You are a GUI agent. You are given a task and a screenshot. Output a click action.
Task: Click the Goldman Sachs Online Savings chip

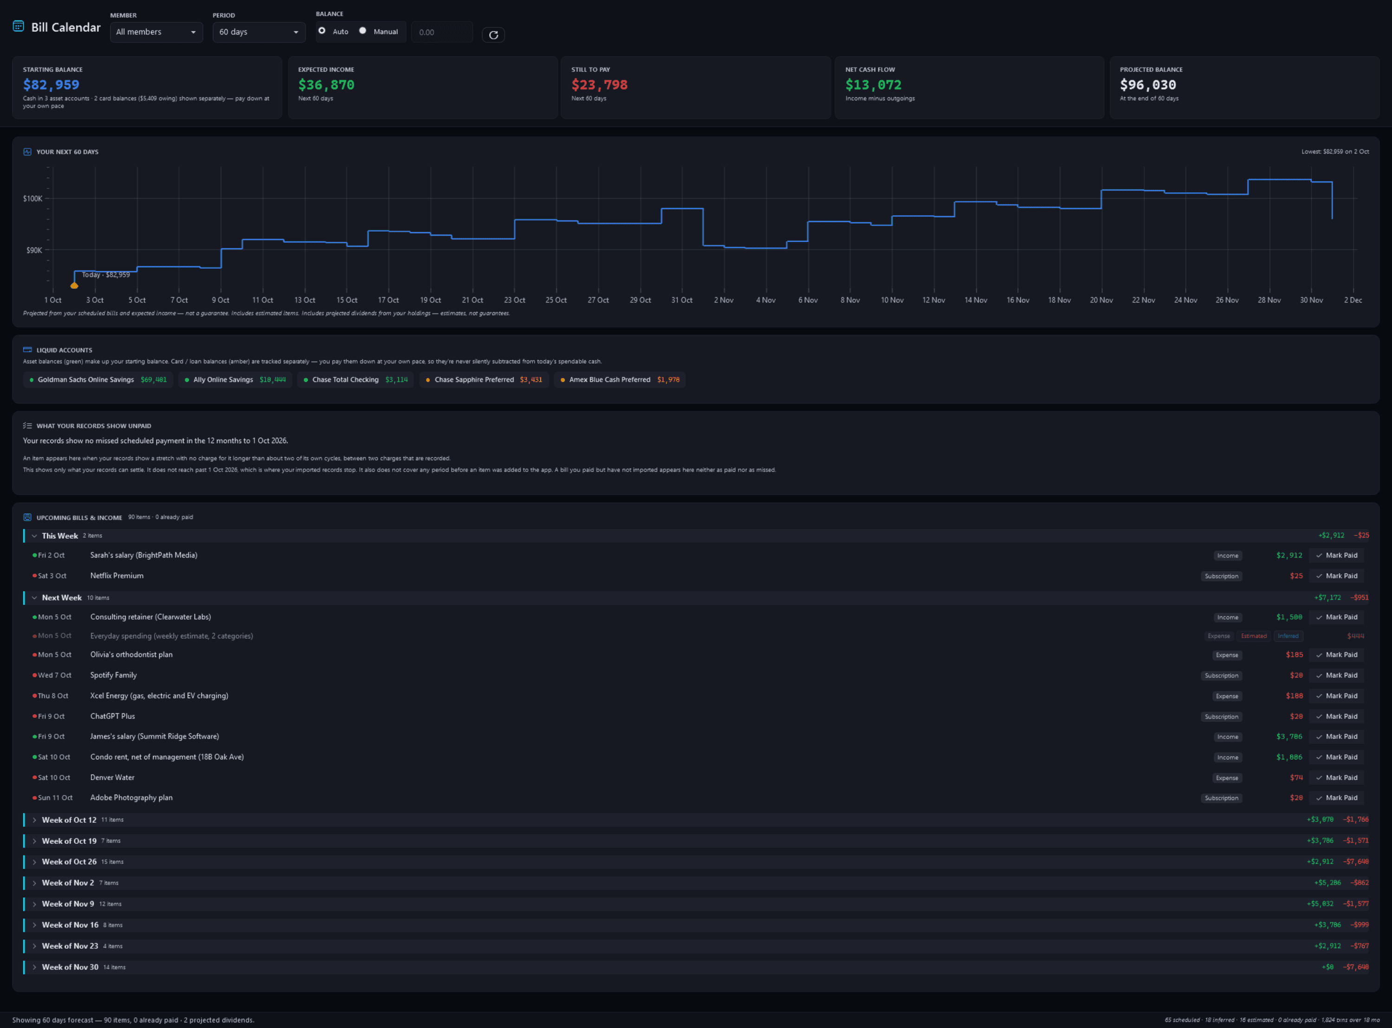pyautogui.click(x=98, y=380)
